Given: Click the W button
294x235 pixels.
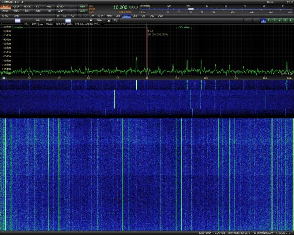Looking at the screenshot, I should pos(58,16).
